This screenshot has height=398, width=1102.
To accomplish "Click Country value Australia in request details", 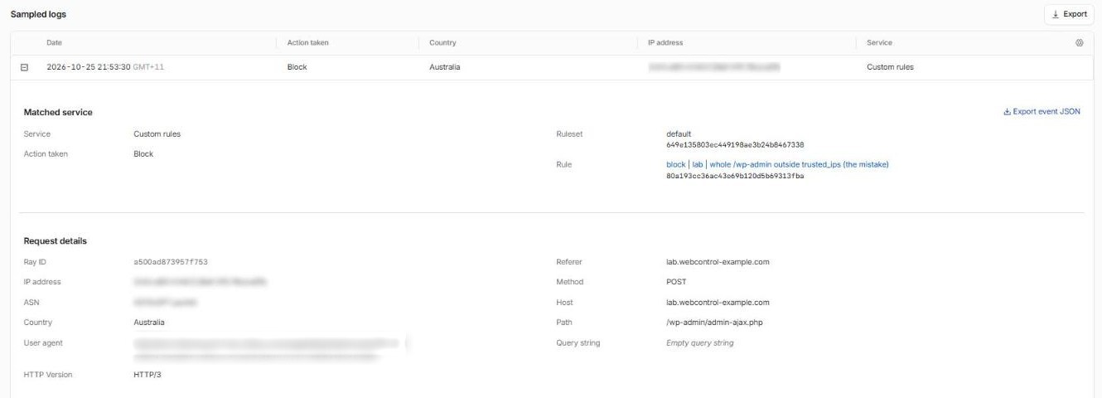I will (149, 323).
